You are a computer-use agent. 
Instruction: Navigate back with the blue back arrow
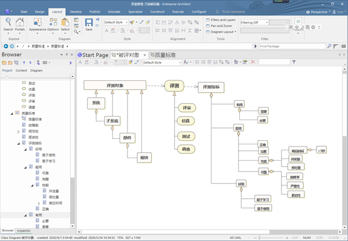click(x=6, y=46)
